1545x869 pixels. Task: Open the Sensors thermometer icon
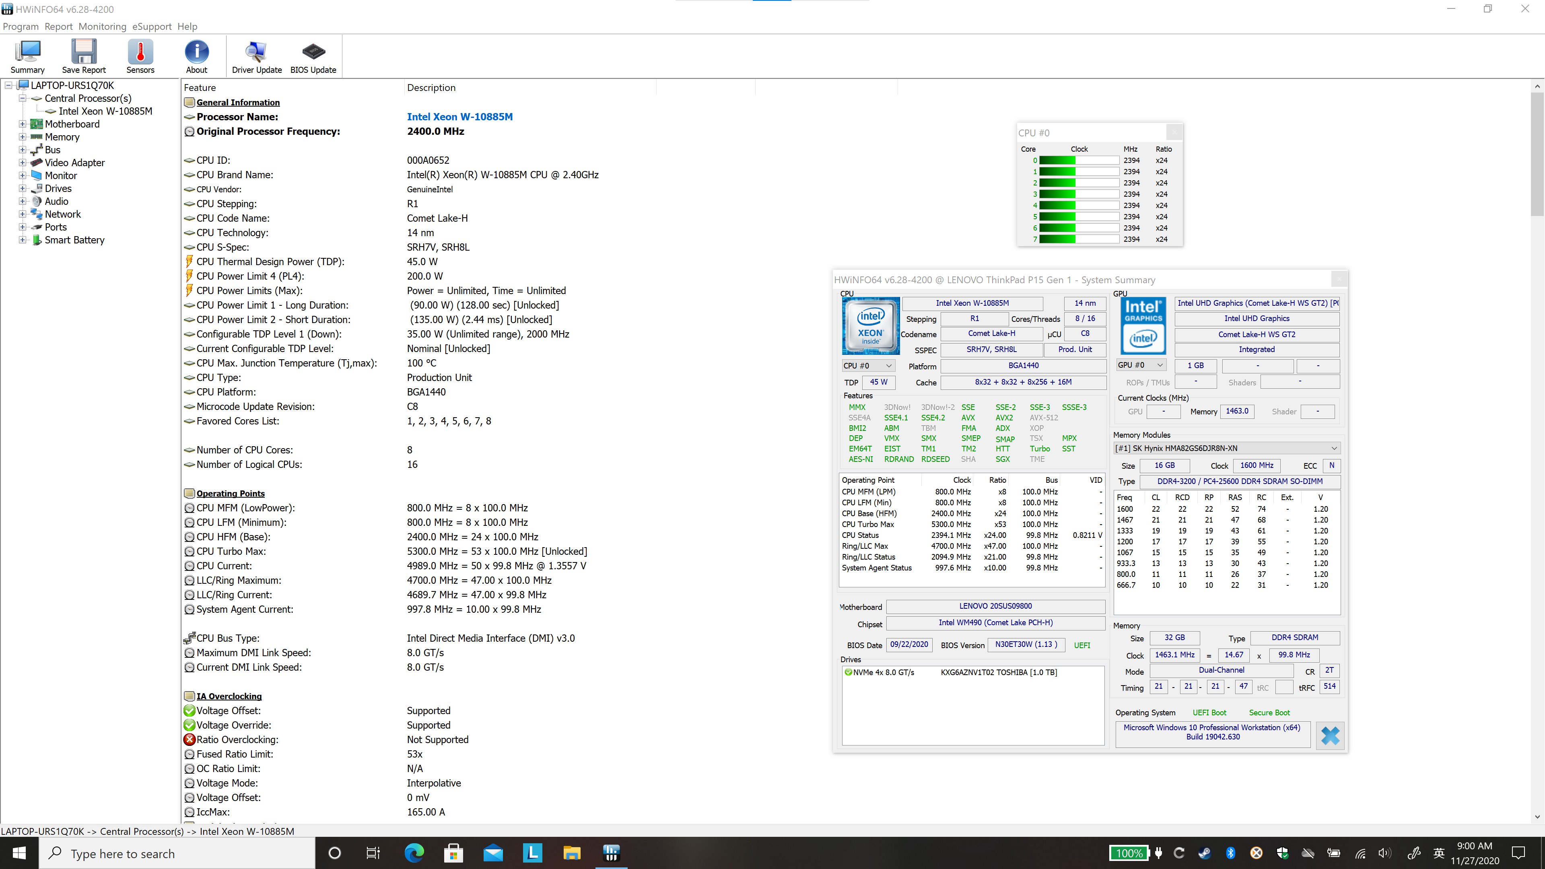tap(140, 56)
